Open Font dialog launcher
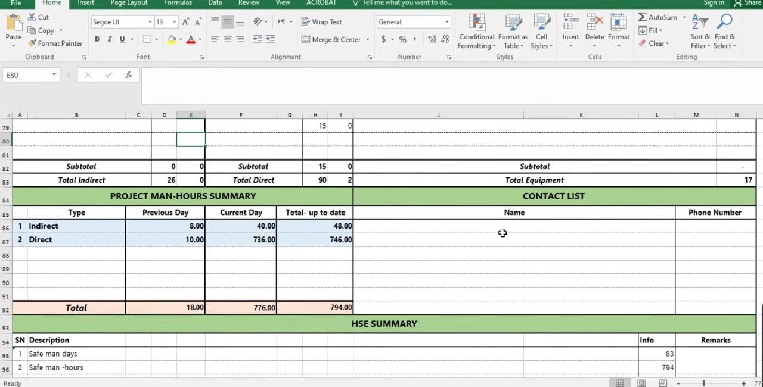The width and height of the screenshot is (763, 387). [201, 57]
